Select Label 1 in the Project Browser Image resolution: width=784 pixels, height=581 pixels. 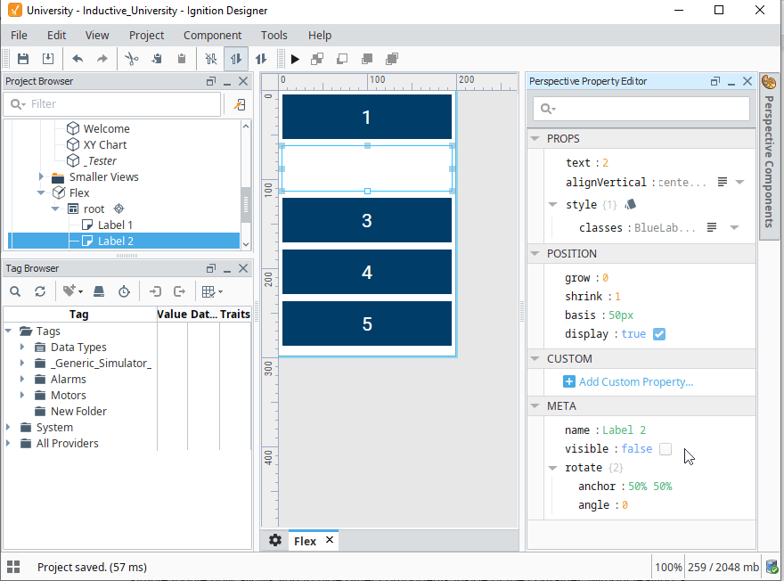(113, 225)
